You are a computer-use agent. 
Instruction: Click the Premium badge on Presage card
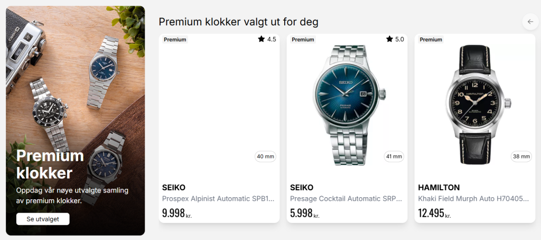(x=303, y=40)
